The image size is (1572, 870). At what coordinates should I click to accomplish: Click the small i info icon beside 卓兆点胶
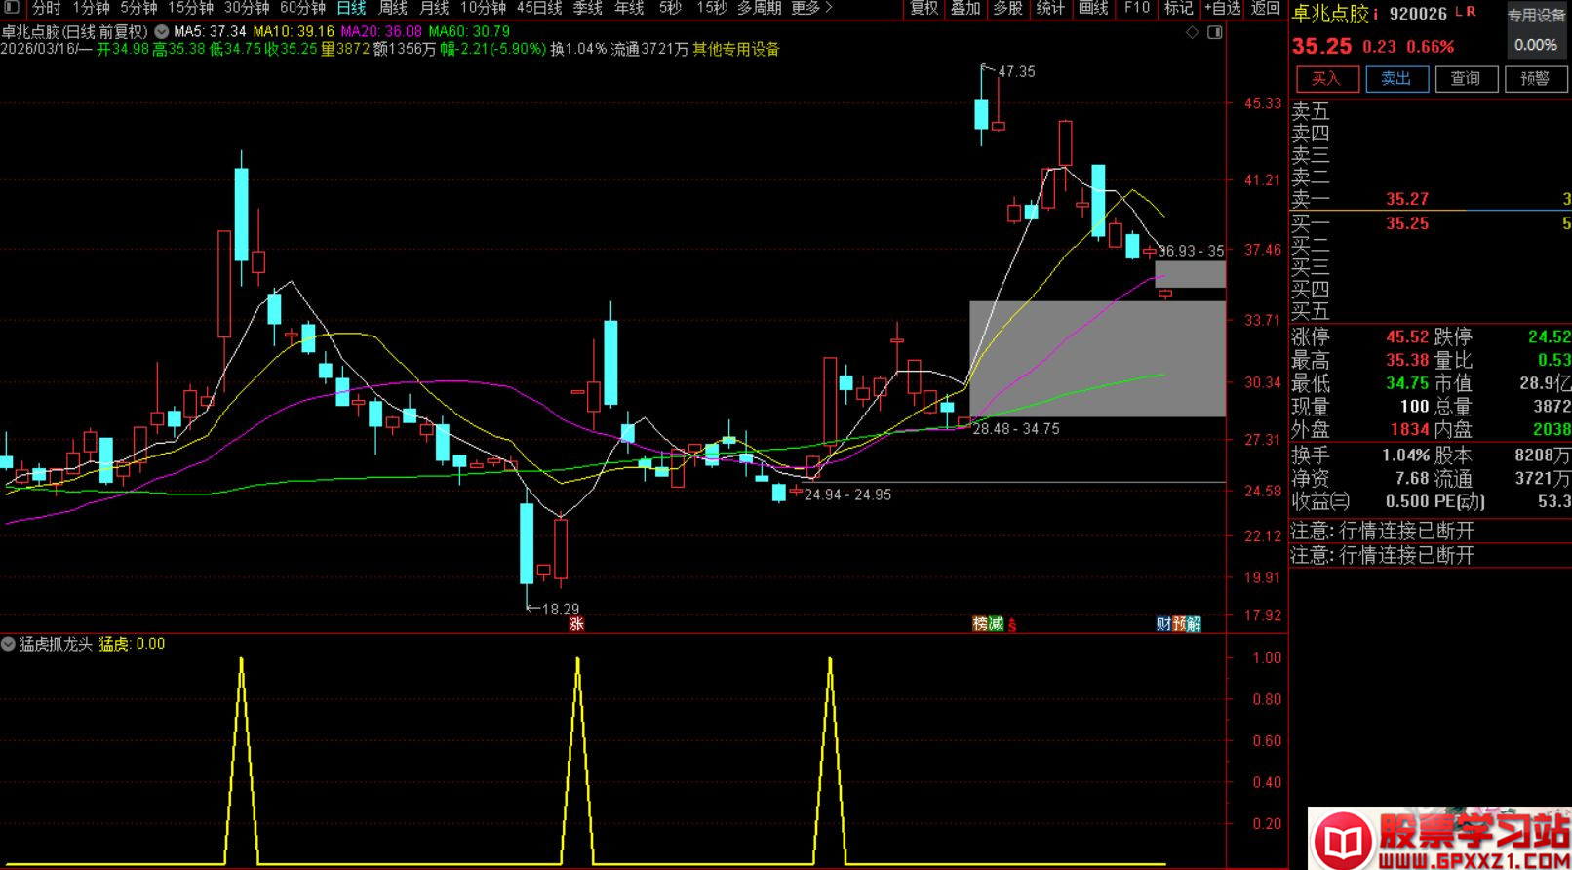[1376, 15]
